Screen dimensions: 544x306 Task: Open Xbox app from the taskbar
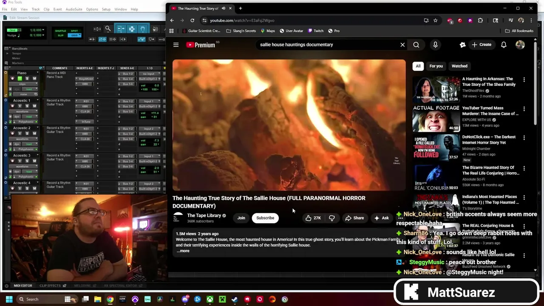pos(210,299)
